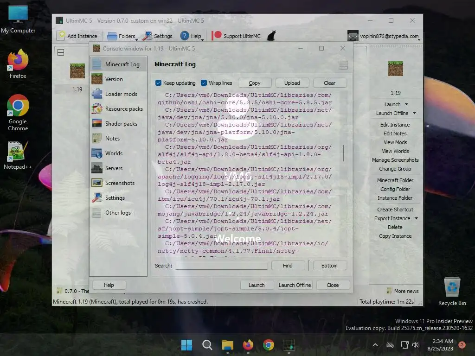475x356 pixels.
Task: Toggle the Wrap lines checkbox
Action: (x=204, y=83)
